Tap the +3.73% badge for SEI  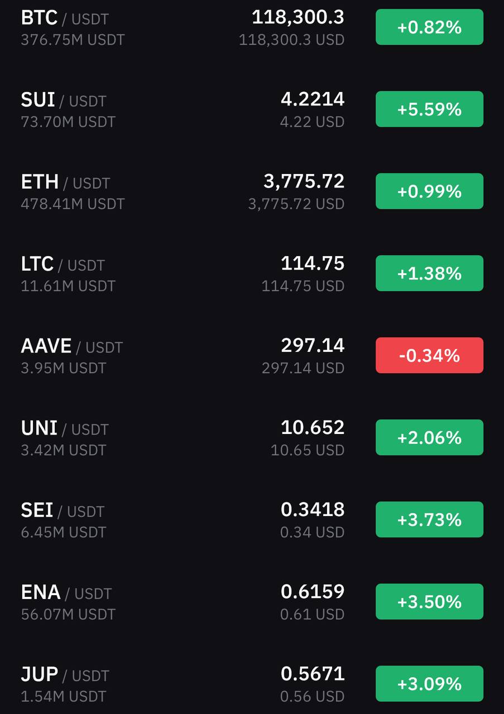click(x=429, y=519)
